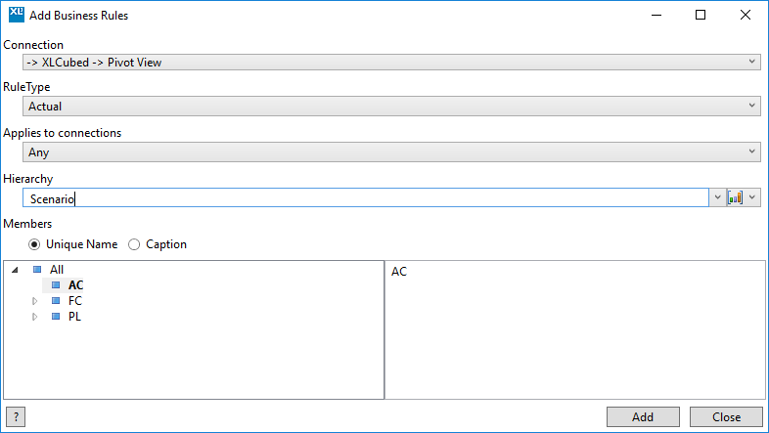This screenshot has height=433, width=769.
Task: Expand the FC tree node
Action: (35, 301)
